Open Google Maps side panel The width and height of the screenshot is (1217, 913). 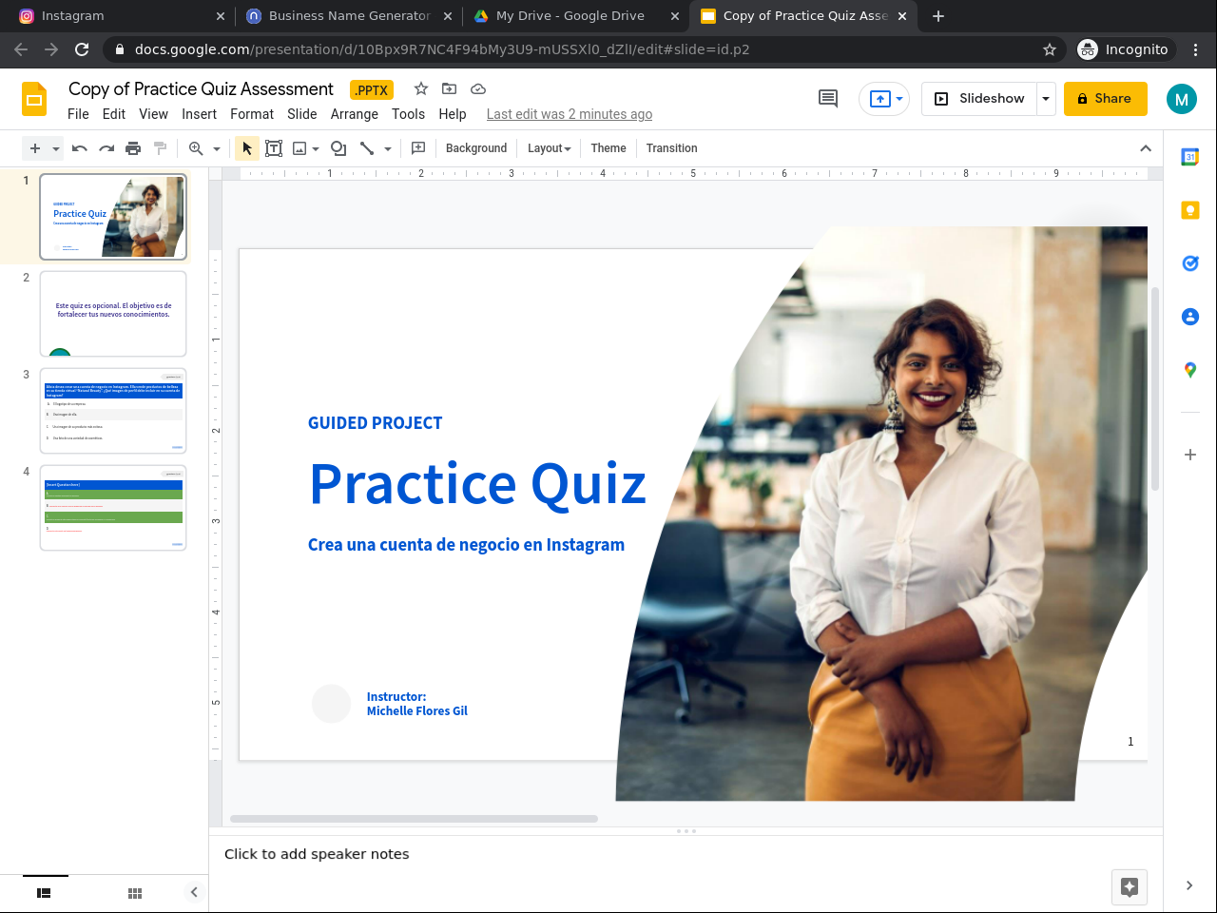coord(1190,370)
